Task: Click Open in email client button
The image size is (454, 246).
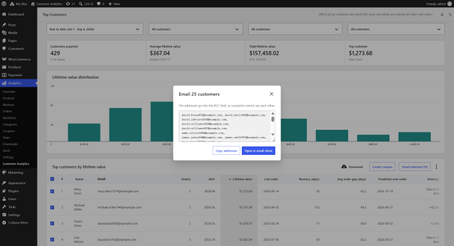Action: tap(259, 150)
